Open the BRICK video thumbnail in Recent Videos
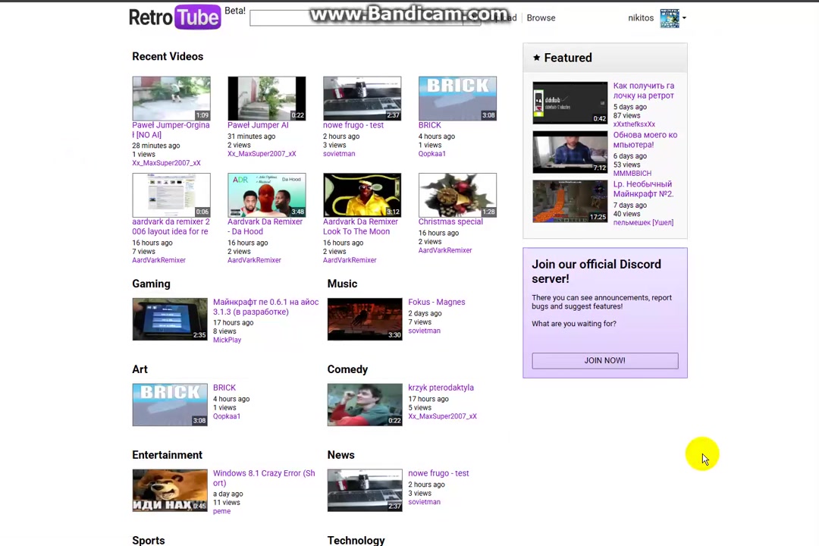Screen dimensions: 819x546 457,98
